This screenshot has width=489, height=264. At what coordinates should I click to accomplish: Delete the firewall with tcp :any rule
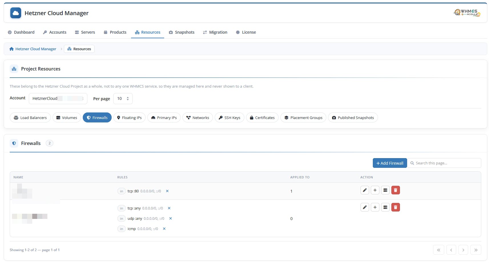(396, 207)
